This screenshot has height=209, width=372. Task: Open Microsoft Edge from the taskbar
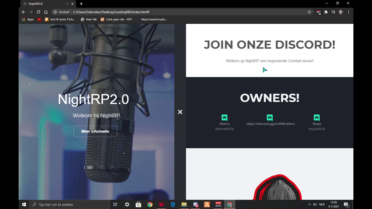pos(173,204)
